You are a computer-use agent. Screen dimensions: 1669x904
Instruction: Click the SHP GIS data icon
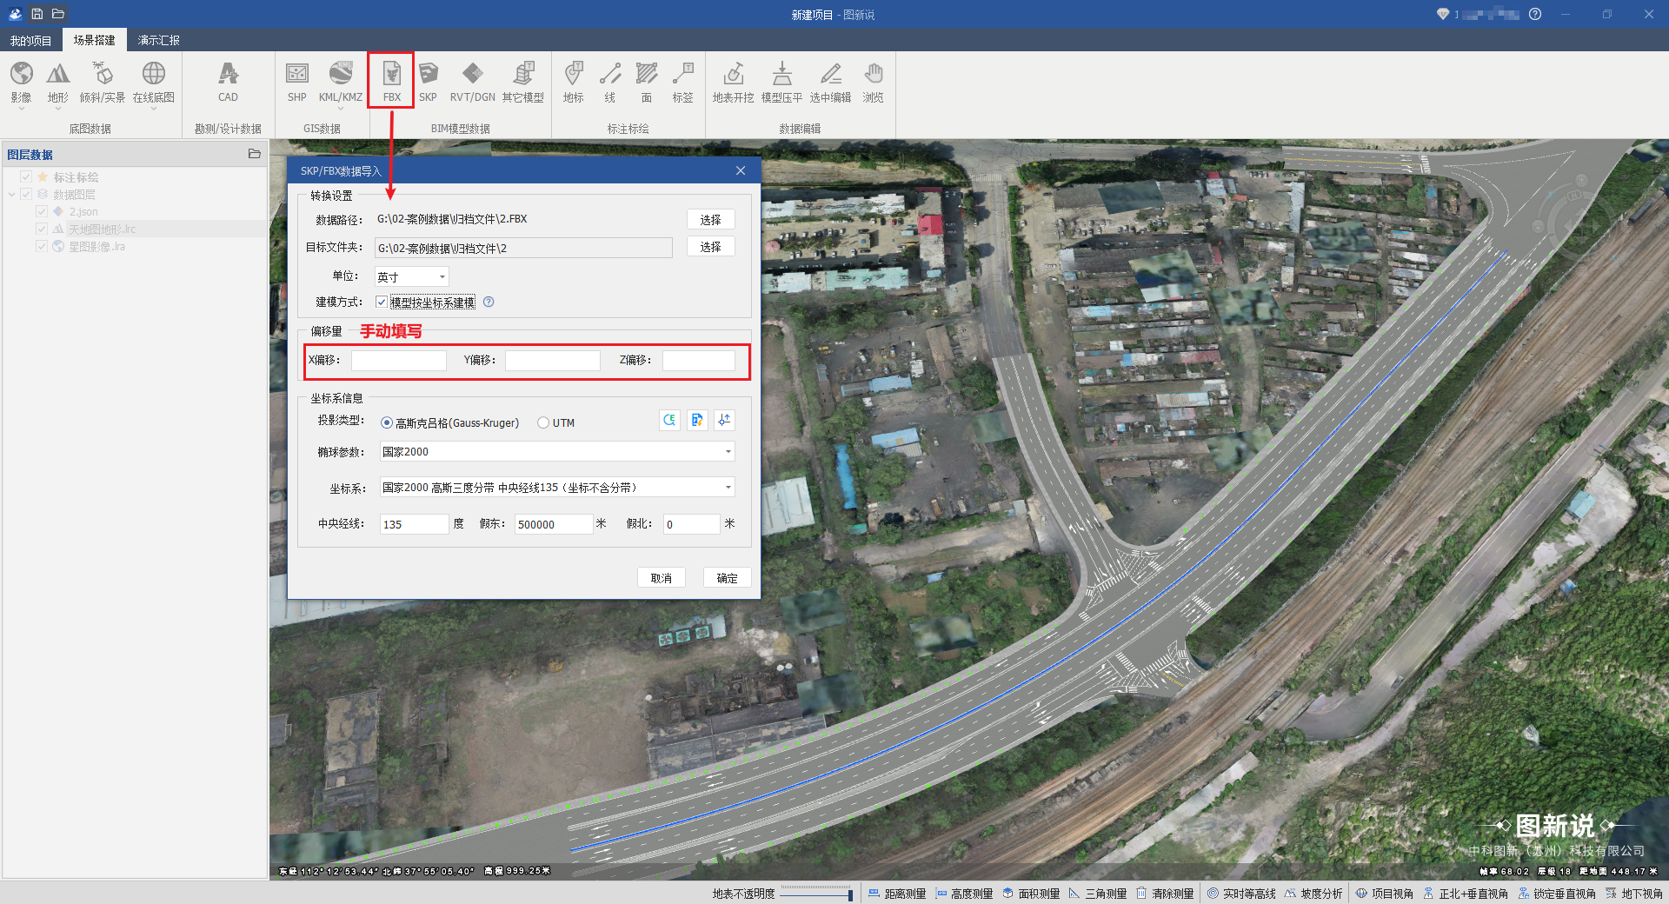coord(296,80)
